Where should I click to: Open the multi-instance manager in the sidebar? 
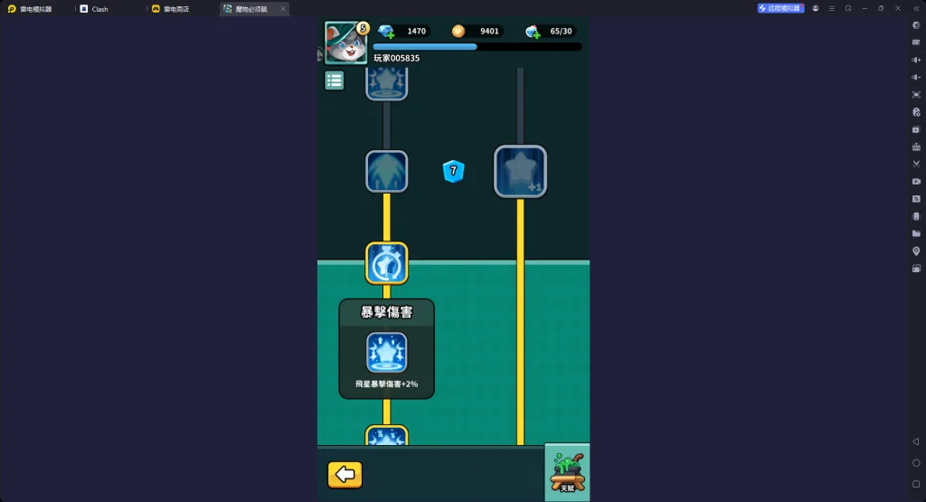click(x=916, y=129)
